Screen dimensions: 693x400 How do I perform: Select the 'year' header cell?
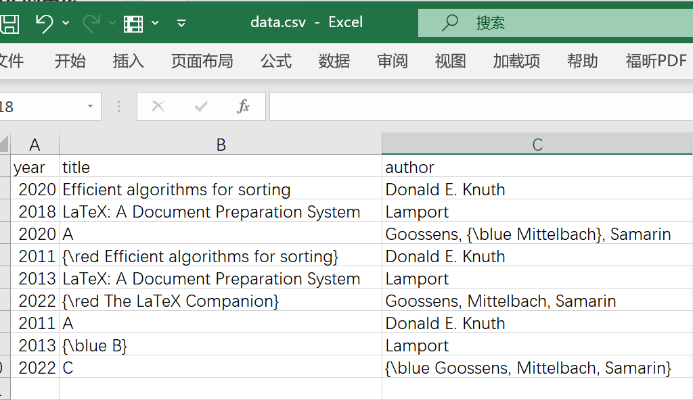35,168
